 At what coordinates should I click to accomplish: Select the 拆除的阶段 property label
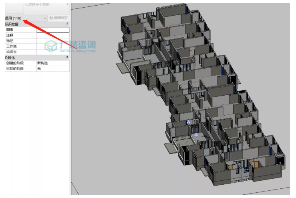[x=15, y=69]
